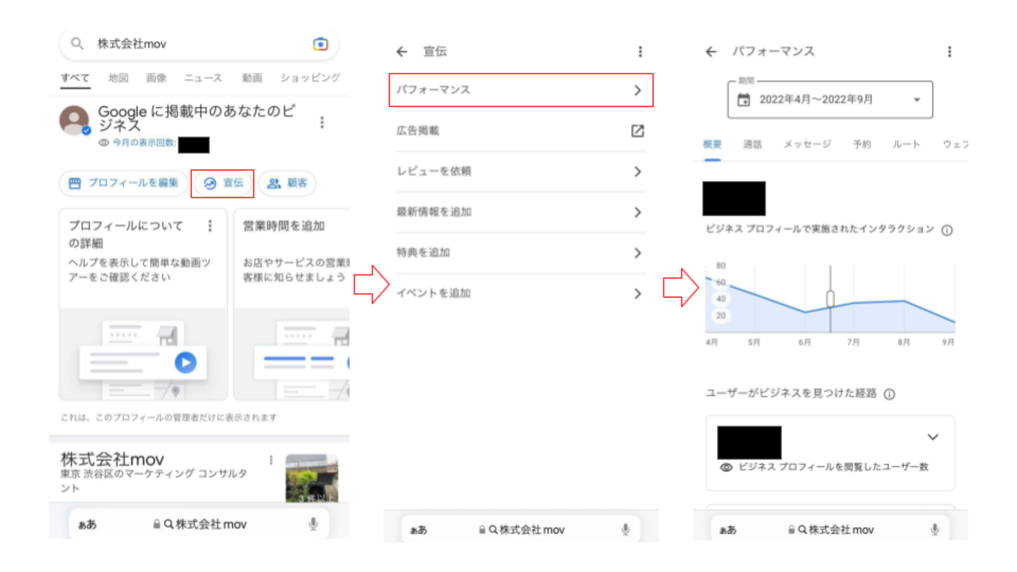Open the パフォーマンス menu row

[521, 90]
